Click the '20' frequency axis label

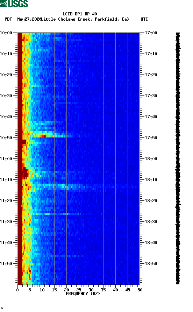pos(66,290)
